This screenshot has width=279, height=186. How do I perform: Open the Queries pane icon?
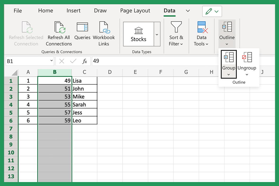pos(82,27)
